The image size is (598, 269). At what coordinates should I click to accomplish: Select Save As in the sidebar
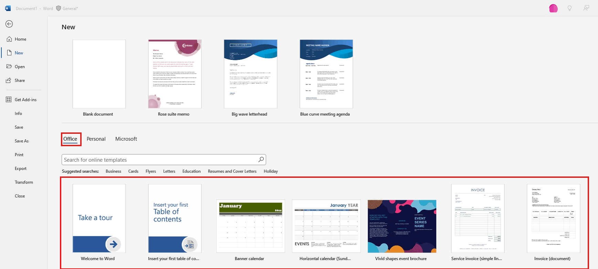pyautogui.click(x=22, y=141)
